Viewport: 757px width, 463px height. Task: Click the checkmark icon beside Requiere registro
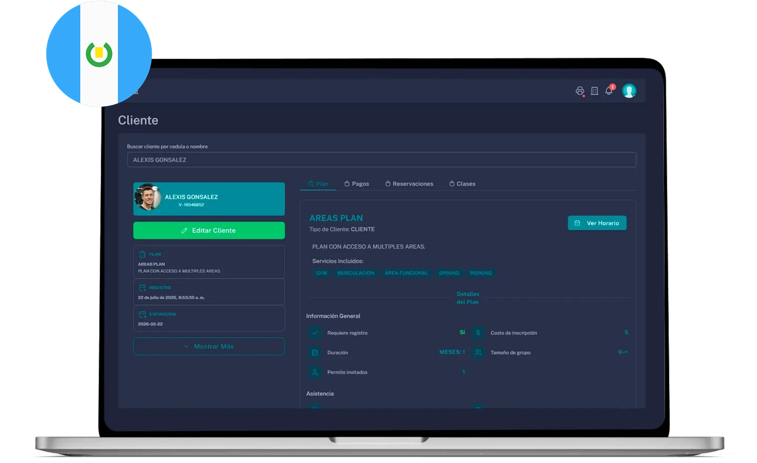click(x=315, y=333)
